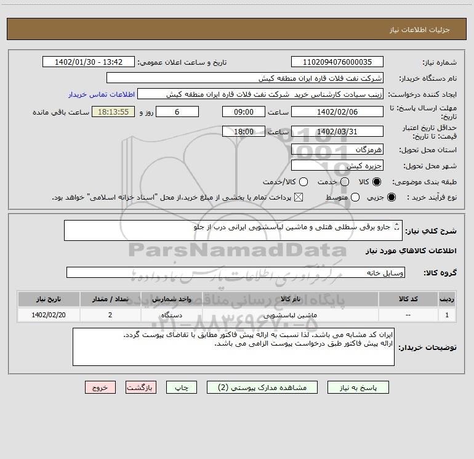Click the description textarea scroll stepper arrows
The image size is (474, 459).
[397, 226]
